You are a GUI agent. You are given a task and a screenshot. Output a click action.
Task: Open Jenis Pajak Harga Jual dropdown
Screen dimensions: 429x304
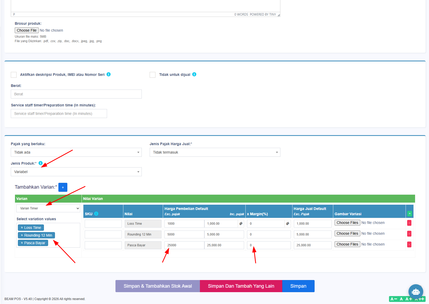215,152
